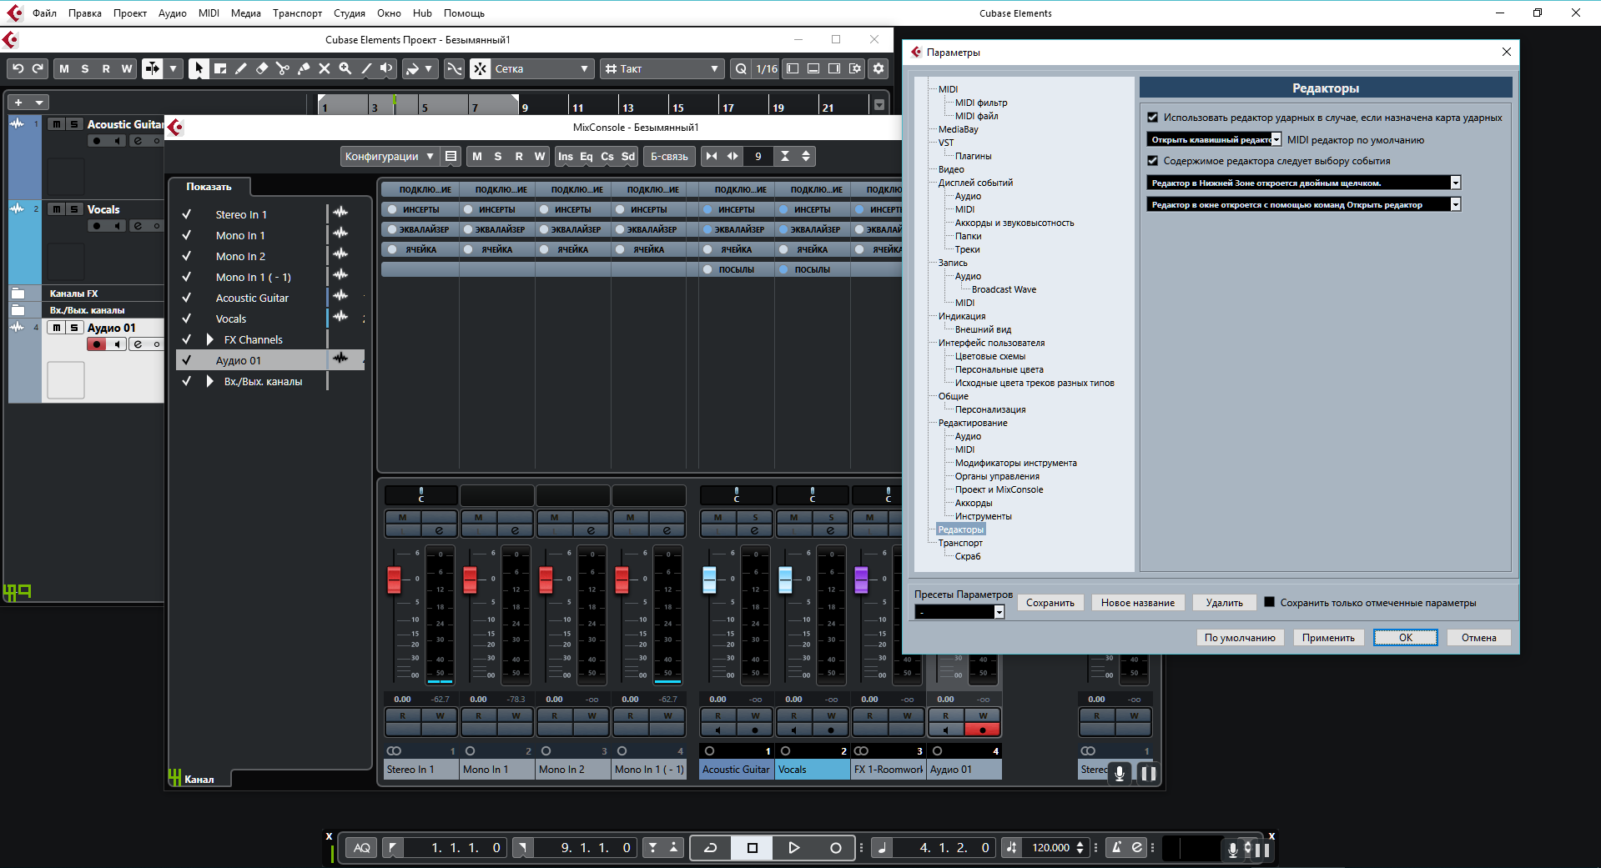This screenshot has width=1601, height=868.
Task: Toggle 'Сохранить только отмеченные параметры' checkbox
Action: [1270, 602]
